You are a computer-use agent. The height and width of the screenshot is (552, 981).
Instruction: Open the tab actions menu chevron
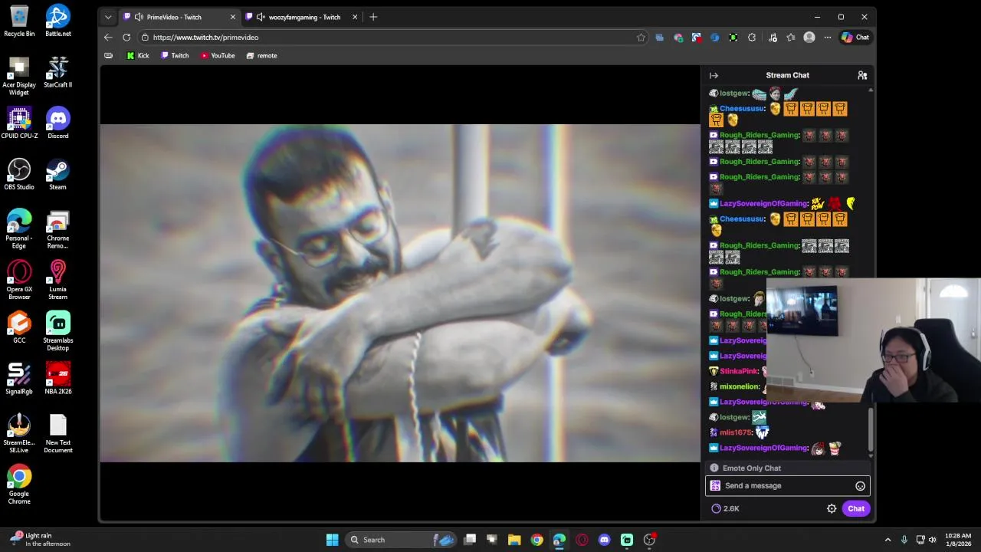click(108, 17)
